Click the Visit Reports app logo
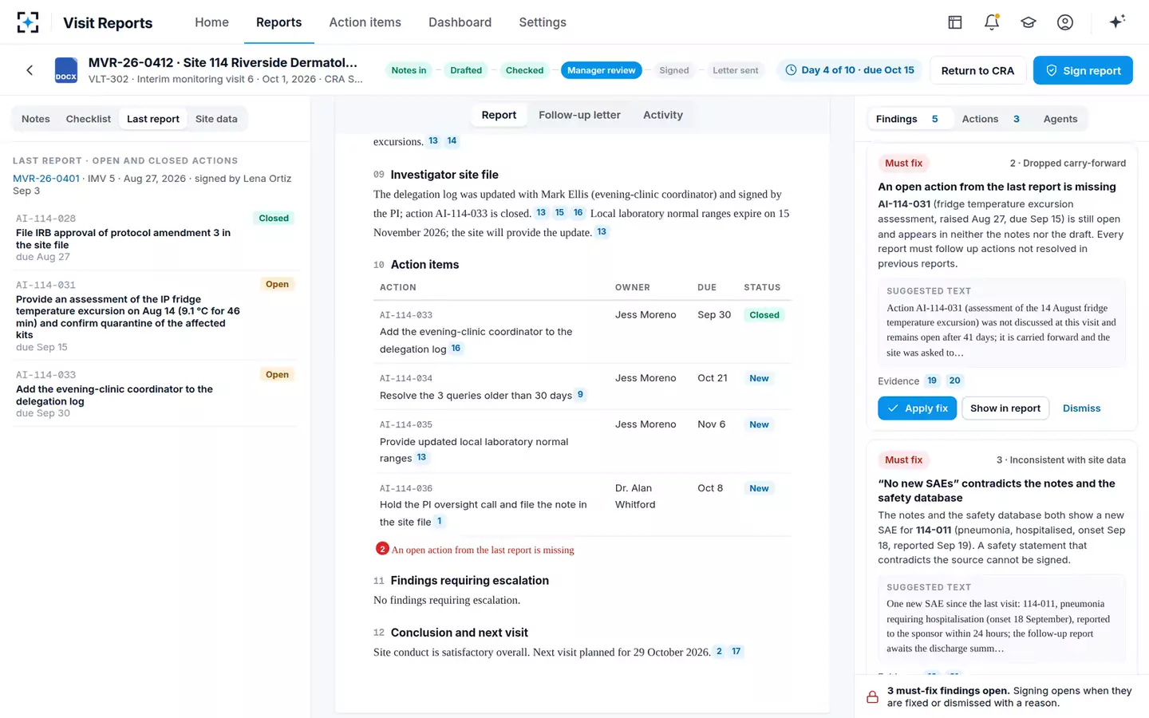Image resolution: width=1149 pixels, height=718 pixels. [x=28, y=22]
